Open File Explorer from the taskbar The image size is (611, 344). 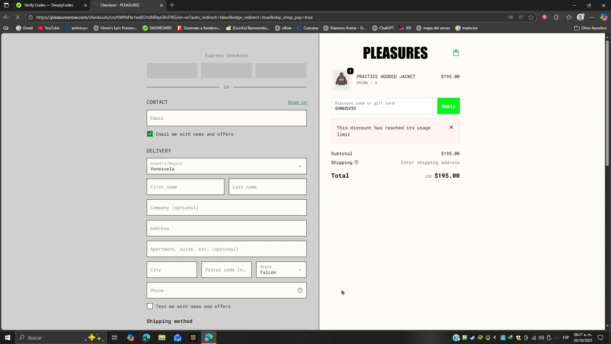click(x=162, y=337)
